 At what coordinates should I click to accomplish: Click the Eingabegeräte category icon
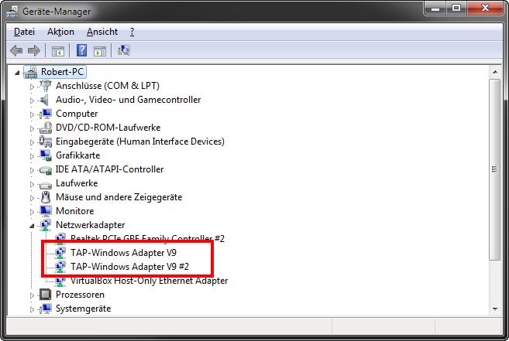coord(46,142)
